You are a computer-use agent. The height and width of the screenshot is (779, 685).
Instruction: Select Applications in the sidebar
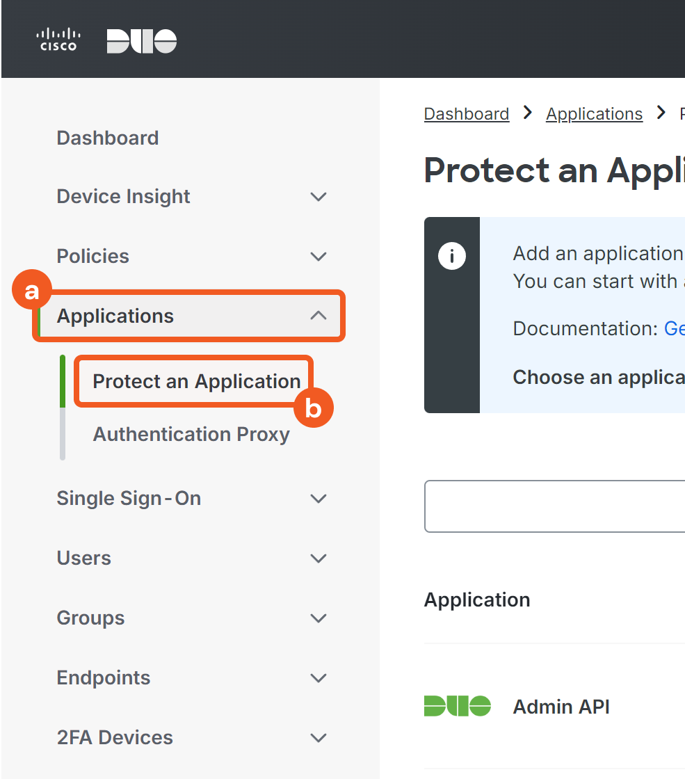click(x=115, y=316)
